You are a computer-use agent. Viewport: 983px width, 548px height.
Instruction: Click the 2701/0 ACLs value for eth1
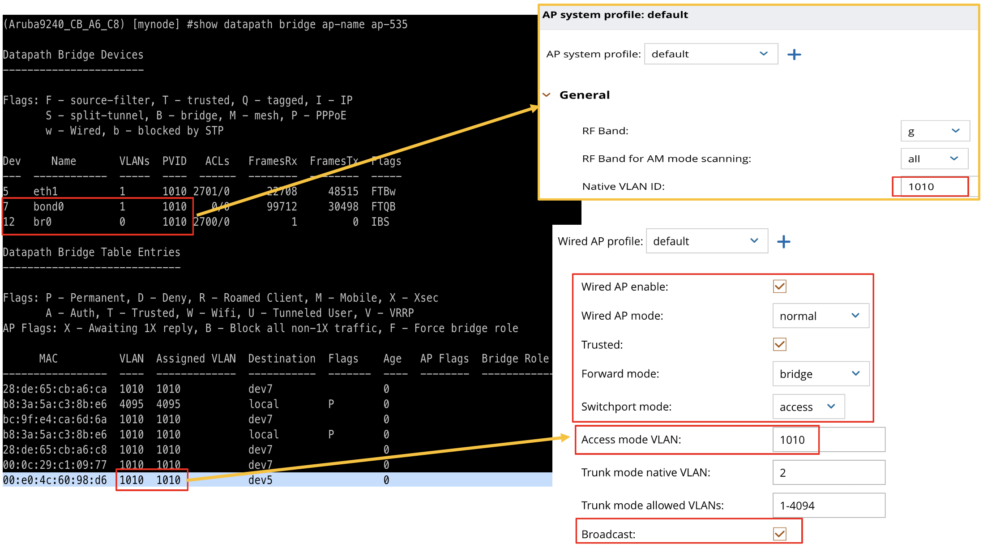tap(211, 192)
